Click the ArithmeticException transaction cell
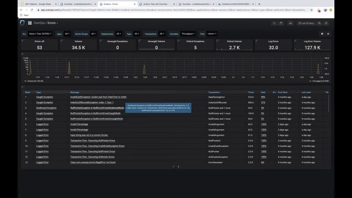The width and height of the screenshot is (352, 198). [x=218, y=157]
